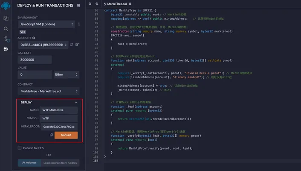
Task: Open the Solidity Compiler sidebar icon
Action: click(x=7, y=39)
